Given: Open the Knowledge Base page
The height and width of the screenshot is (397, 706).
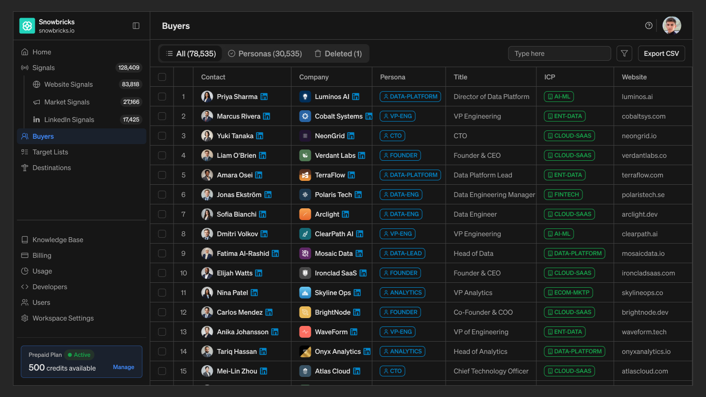Looking at the screenshot, I should coord(81,240).
